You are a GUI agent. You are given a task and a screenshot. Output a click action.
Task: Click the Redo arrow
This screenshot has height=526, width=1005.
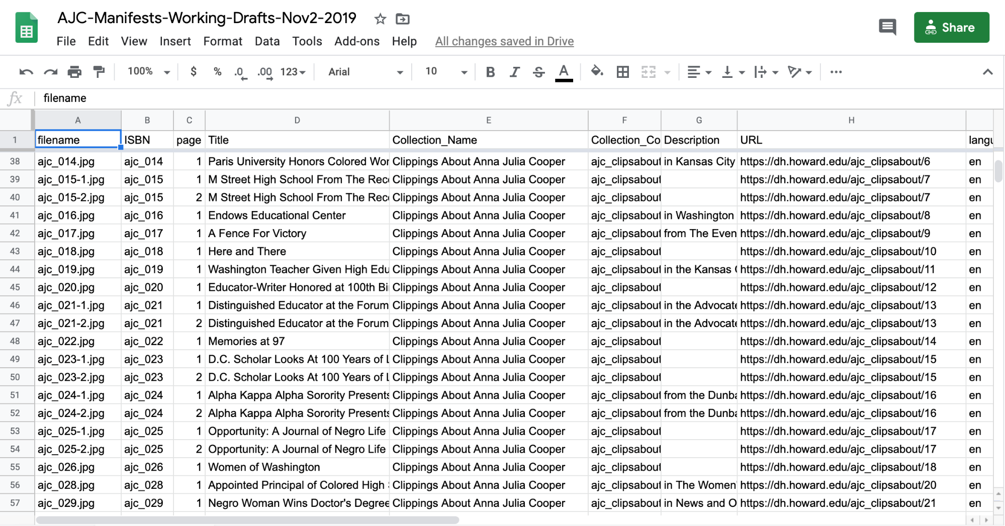coord(50,72)
